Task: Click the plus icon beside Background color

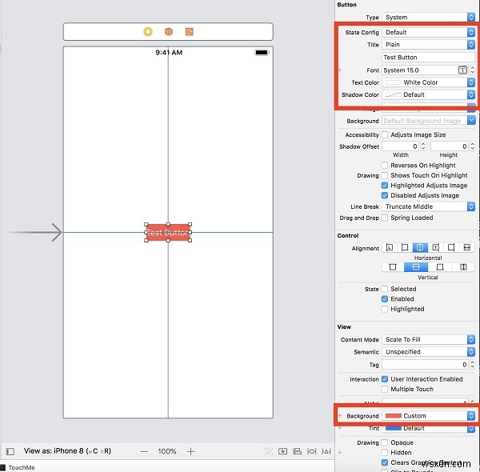Action: tap(340, 416)
